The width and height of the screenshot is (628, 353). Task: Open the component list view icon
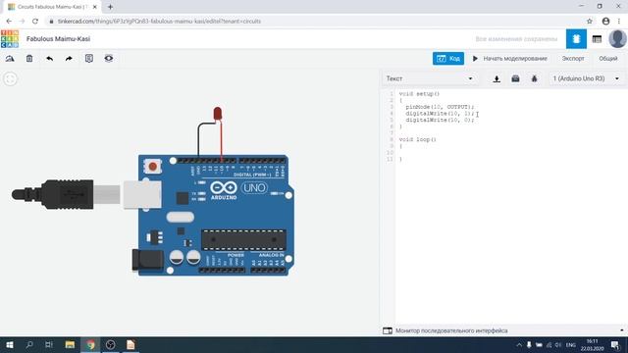coord(597,39)
